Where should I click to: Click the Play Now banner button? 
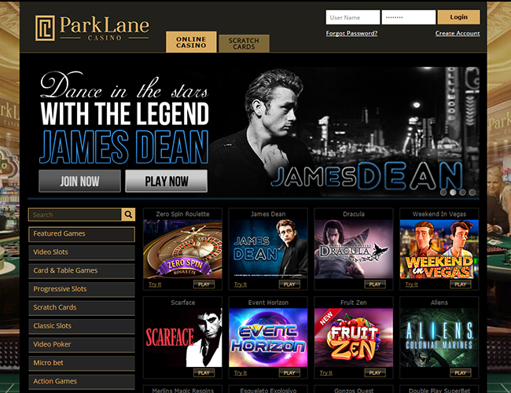pyautogui.click(x=166, y=182)
